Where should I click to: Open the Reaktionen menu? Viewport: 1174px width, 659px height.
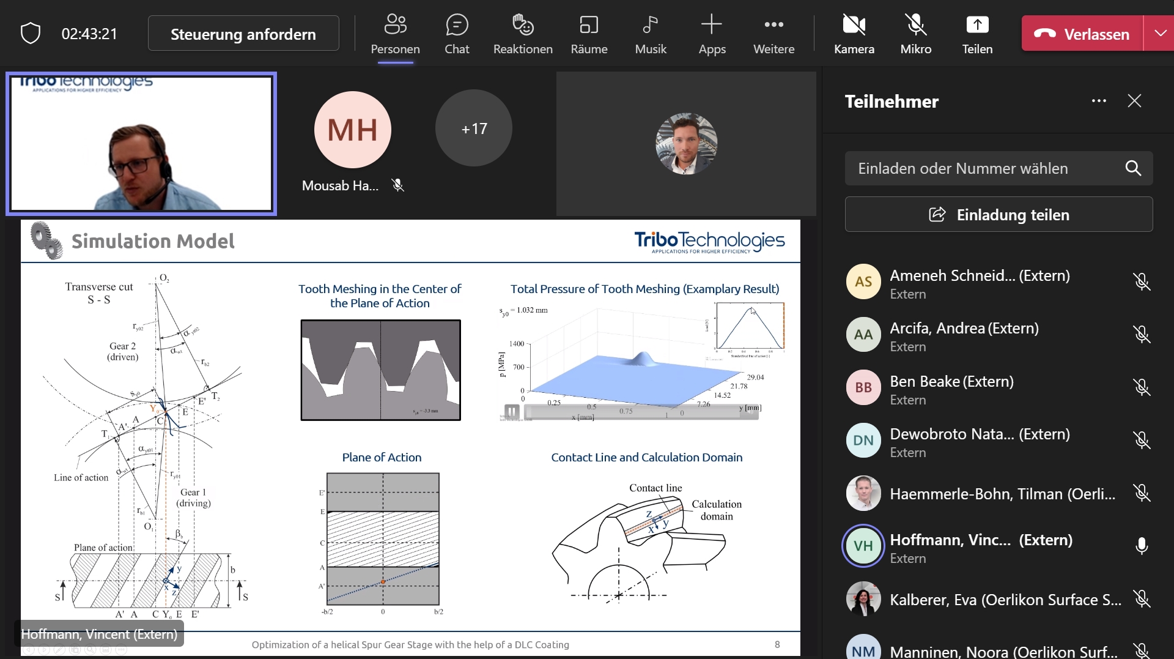click(523, 34)
